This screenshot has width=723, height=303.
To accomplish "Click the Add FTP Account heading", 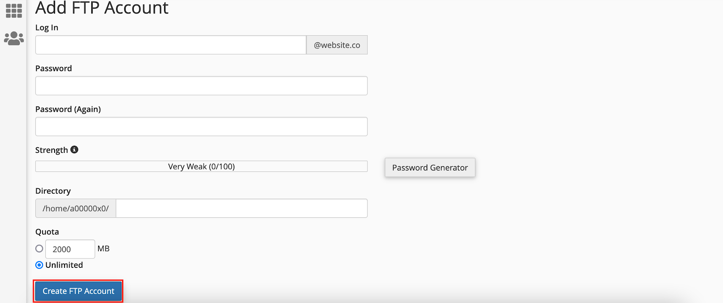I will pos(102,8).
